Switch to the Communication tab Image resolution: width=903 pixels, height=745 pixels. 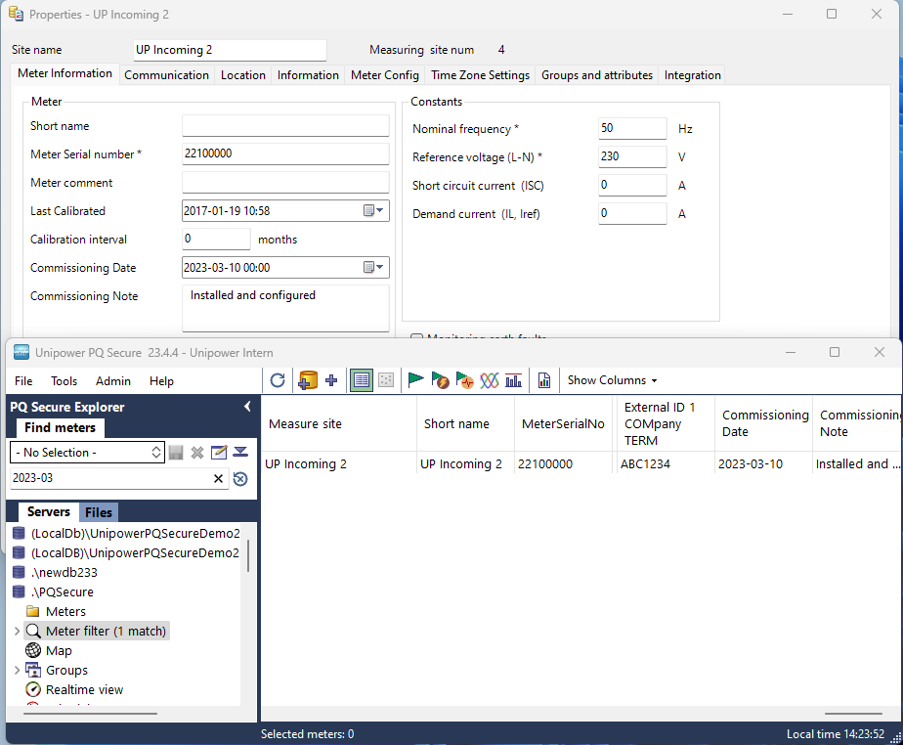(166, 75)
